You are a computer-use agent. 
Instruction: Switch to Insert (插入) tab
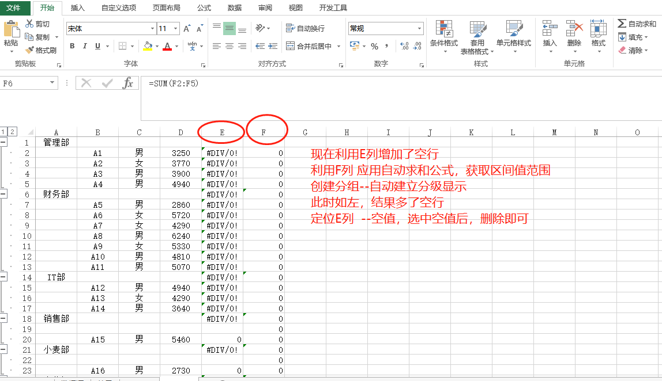click(x=78, y=7)
